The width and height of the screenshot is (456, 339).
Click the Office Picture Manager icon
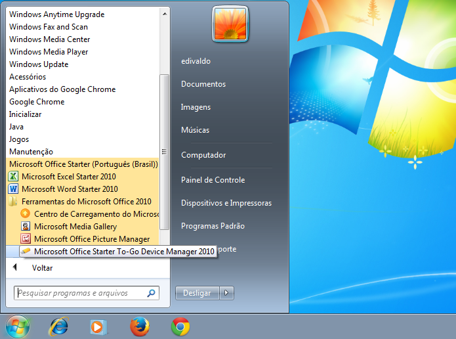26,239
